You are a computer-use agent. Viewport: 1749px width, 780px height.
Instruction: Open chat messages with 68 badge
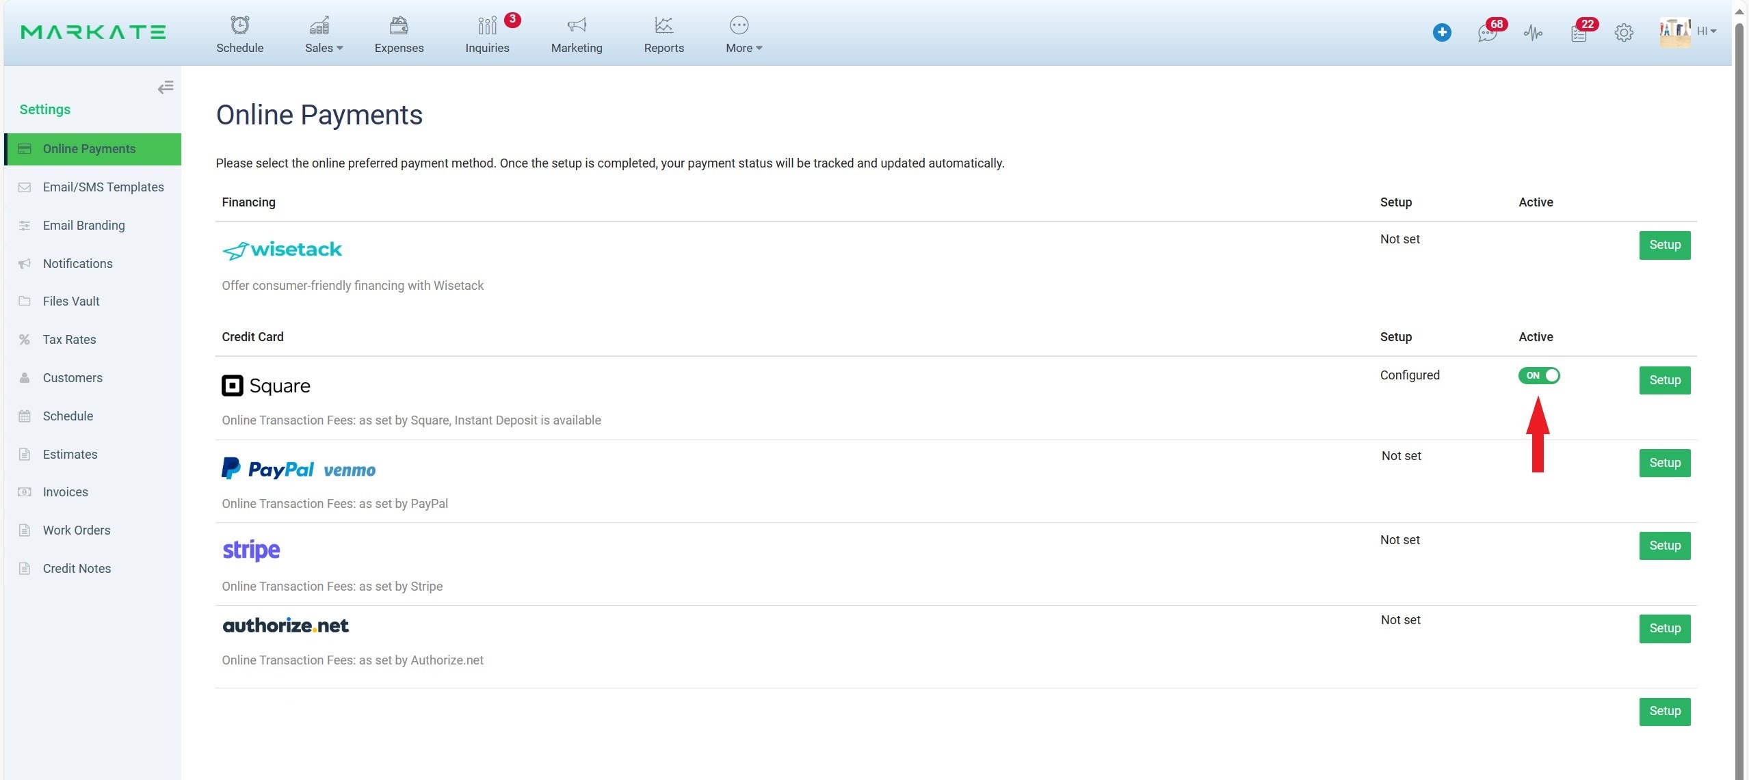[x=1487, y=32]
